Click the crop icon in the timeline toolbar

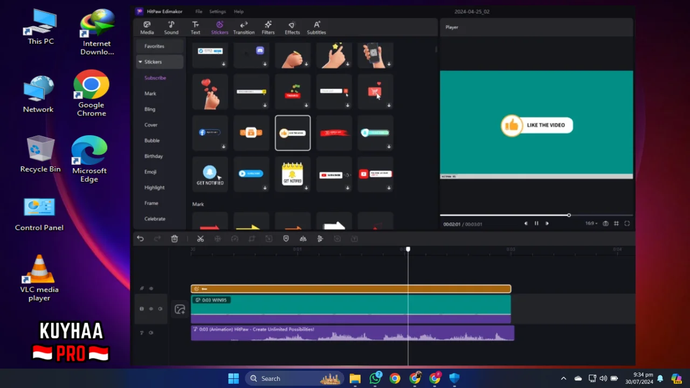252,239
